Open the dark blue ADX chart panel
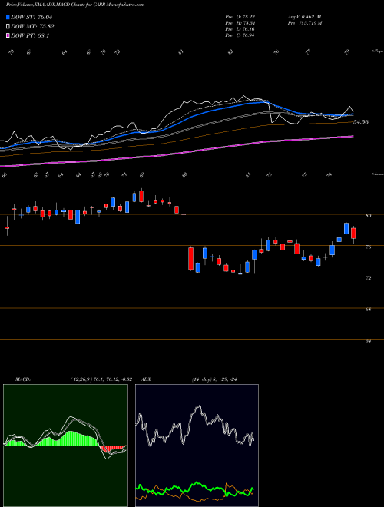Image resolution: width=384 pixels, height=507 pixels. 197,446
